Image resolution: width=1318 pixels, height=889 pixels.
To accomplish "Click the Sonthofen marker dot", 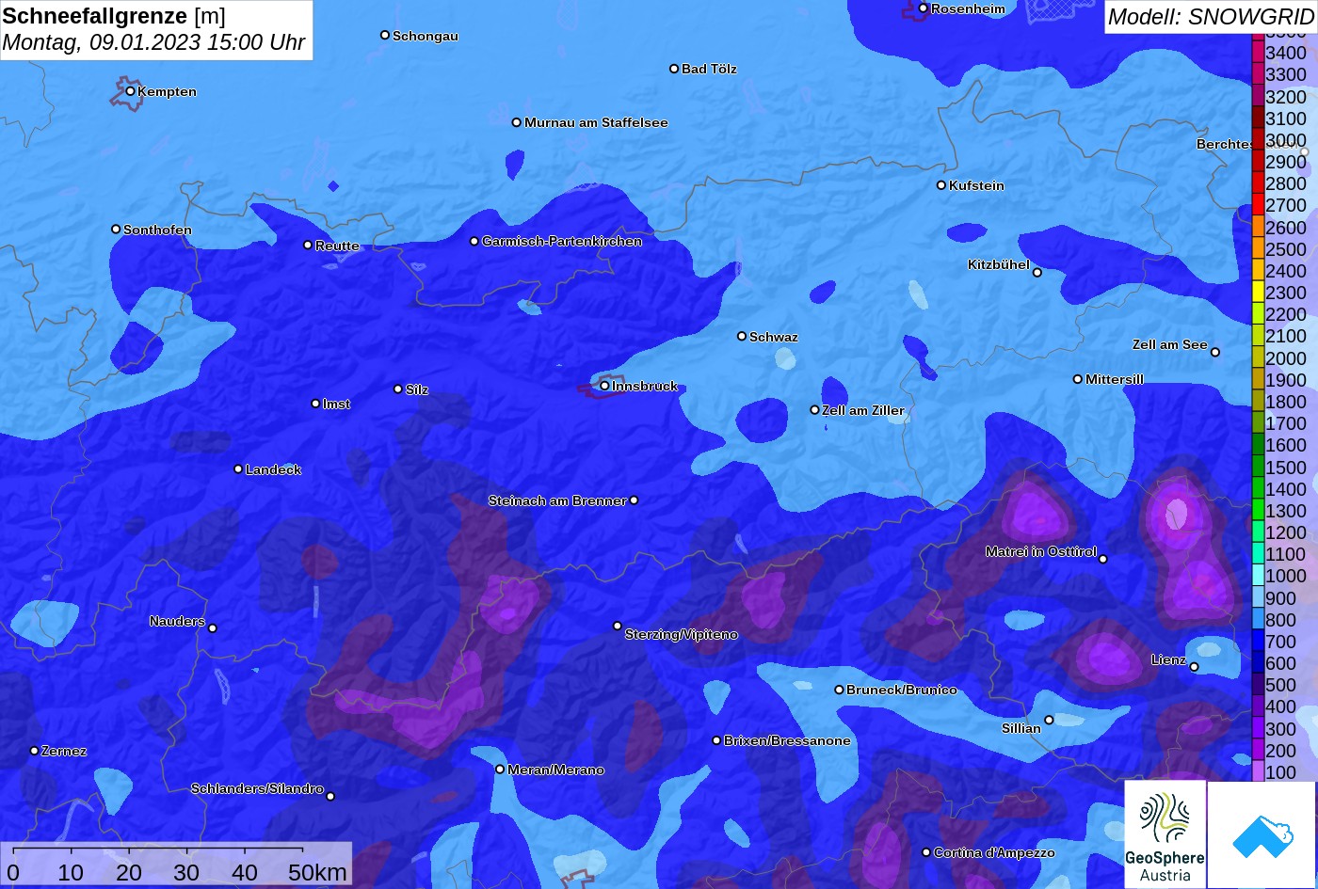I will pyautogui.click(x=116, y=230).
